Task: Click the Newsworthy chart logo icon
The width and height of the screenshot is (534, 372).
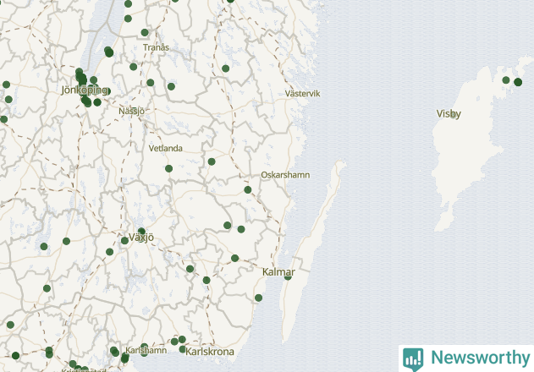Action: click(x=413, y=359)
